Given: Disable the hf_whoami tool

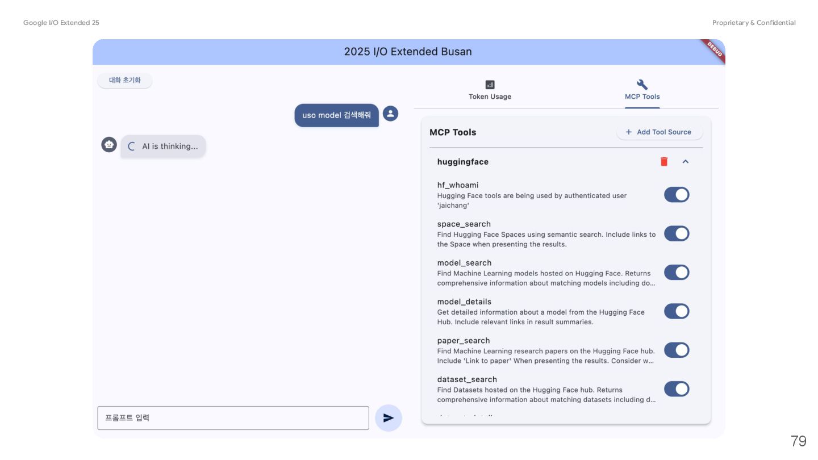Looking at the screenshot, I should pos(677,195).
